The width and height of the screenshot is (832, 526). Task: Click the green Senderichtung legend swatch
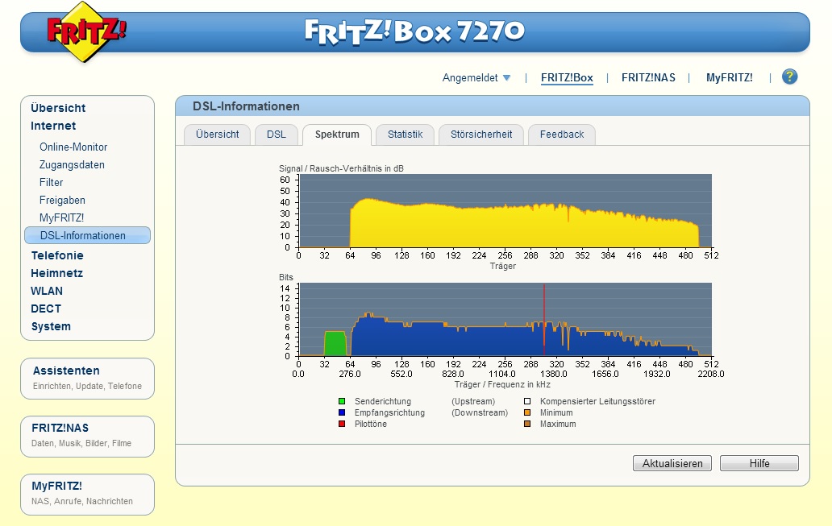click(x=342, y=401)
